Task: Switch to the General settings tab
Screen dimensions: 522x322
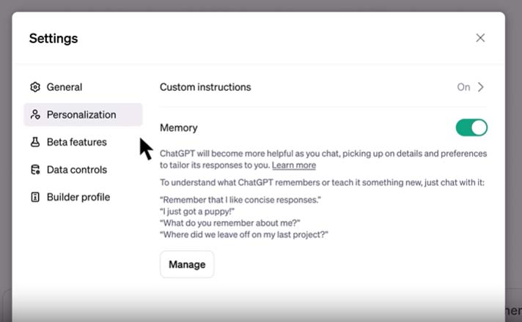Action: 65,87
